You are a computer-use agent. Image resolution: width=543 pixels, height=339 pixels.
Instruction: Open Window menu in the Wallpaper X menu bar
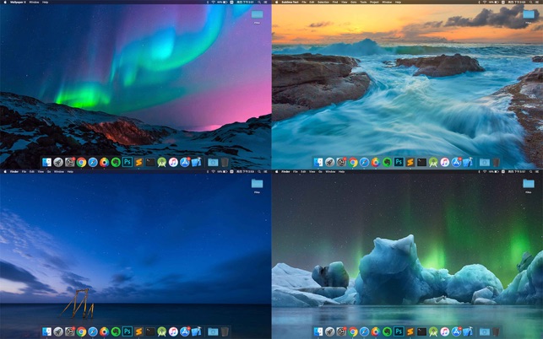[x=34, y=3]
